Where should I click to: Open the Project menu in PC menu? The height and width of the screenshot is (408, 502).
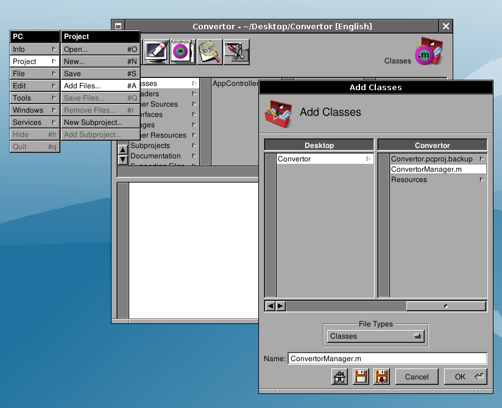coord(34,61)
